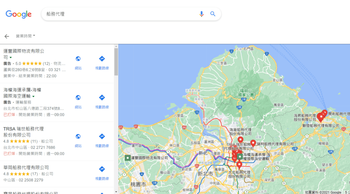Click the results list scrollbar down arrow

point(116,192)
